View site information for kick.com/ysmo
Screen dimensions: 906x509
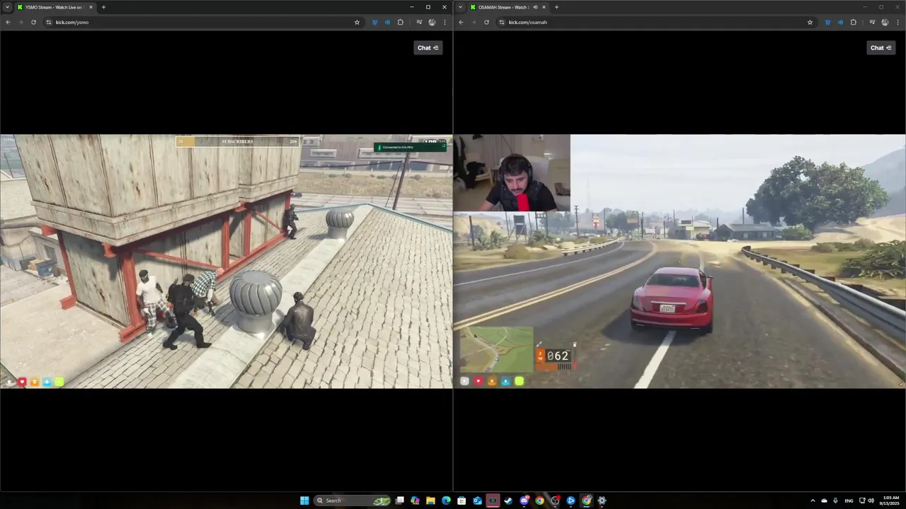49,22
